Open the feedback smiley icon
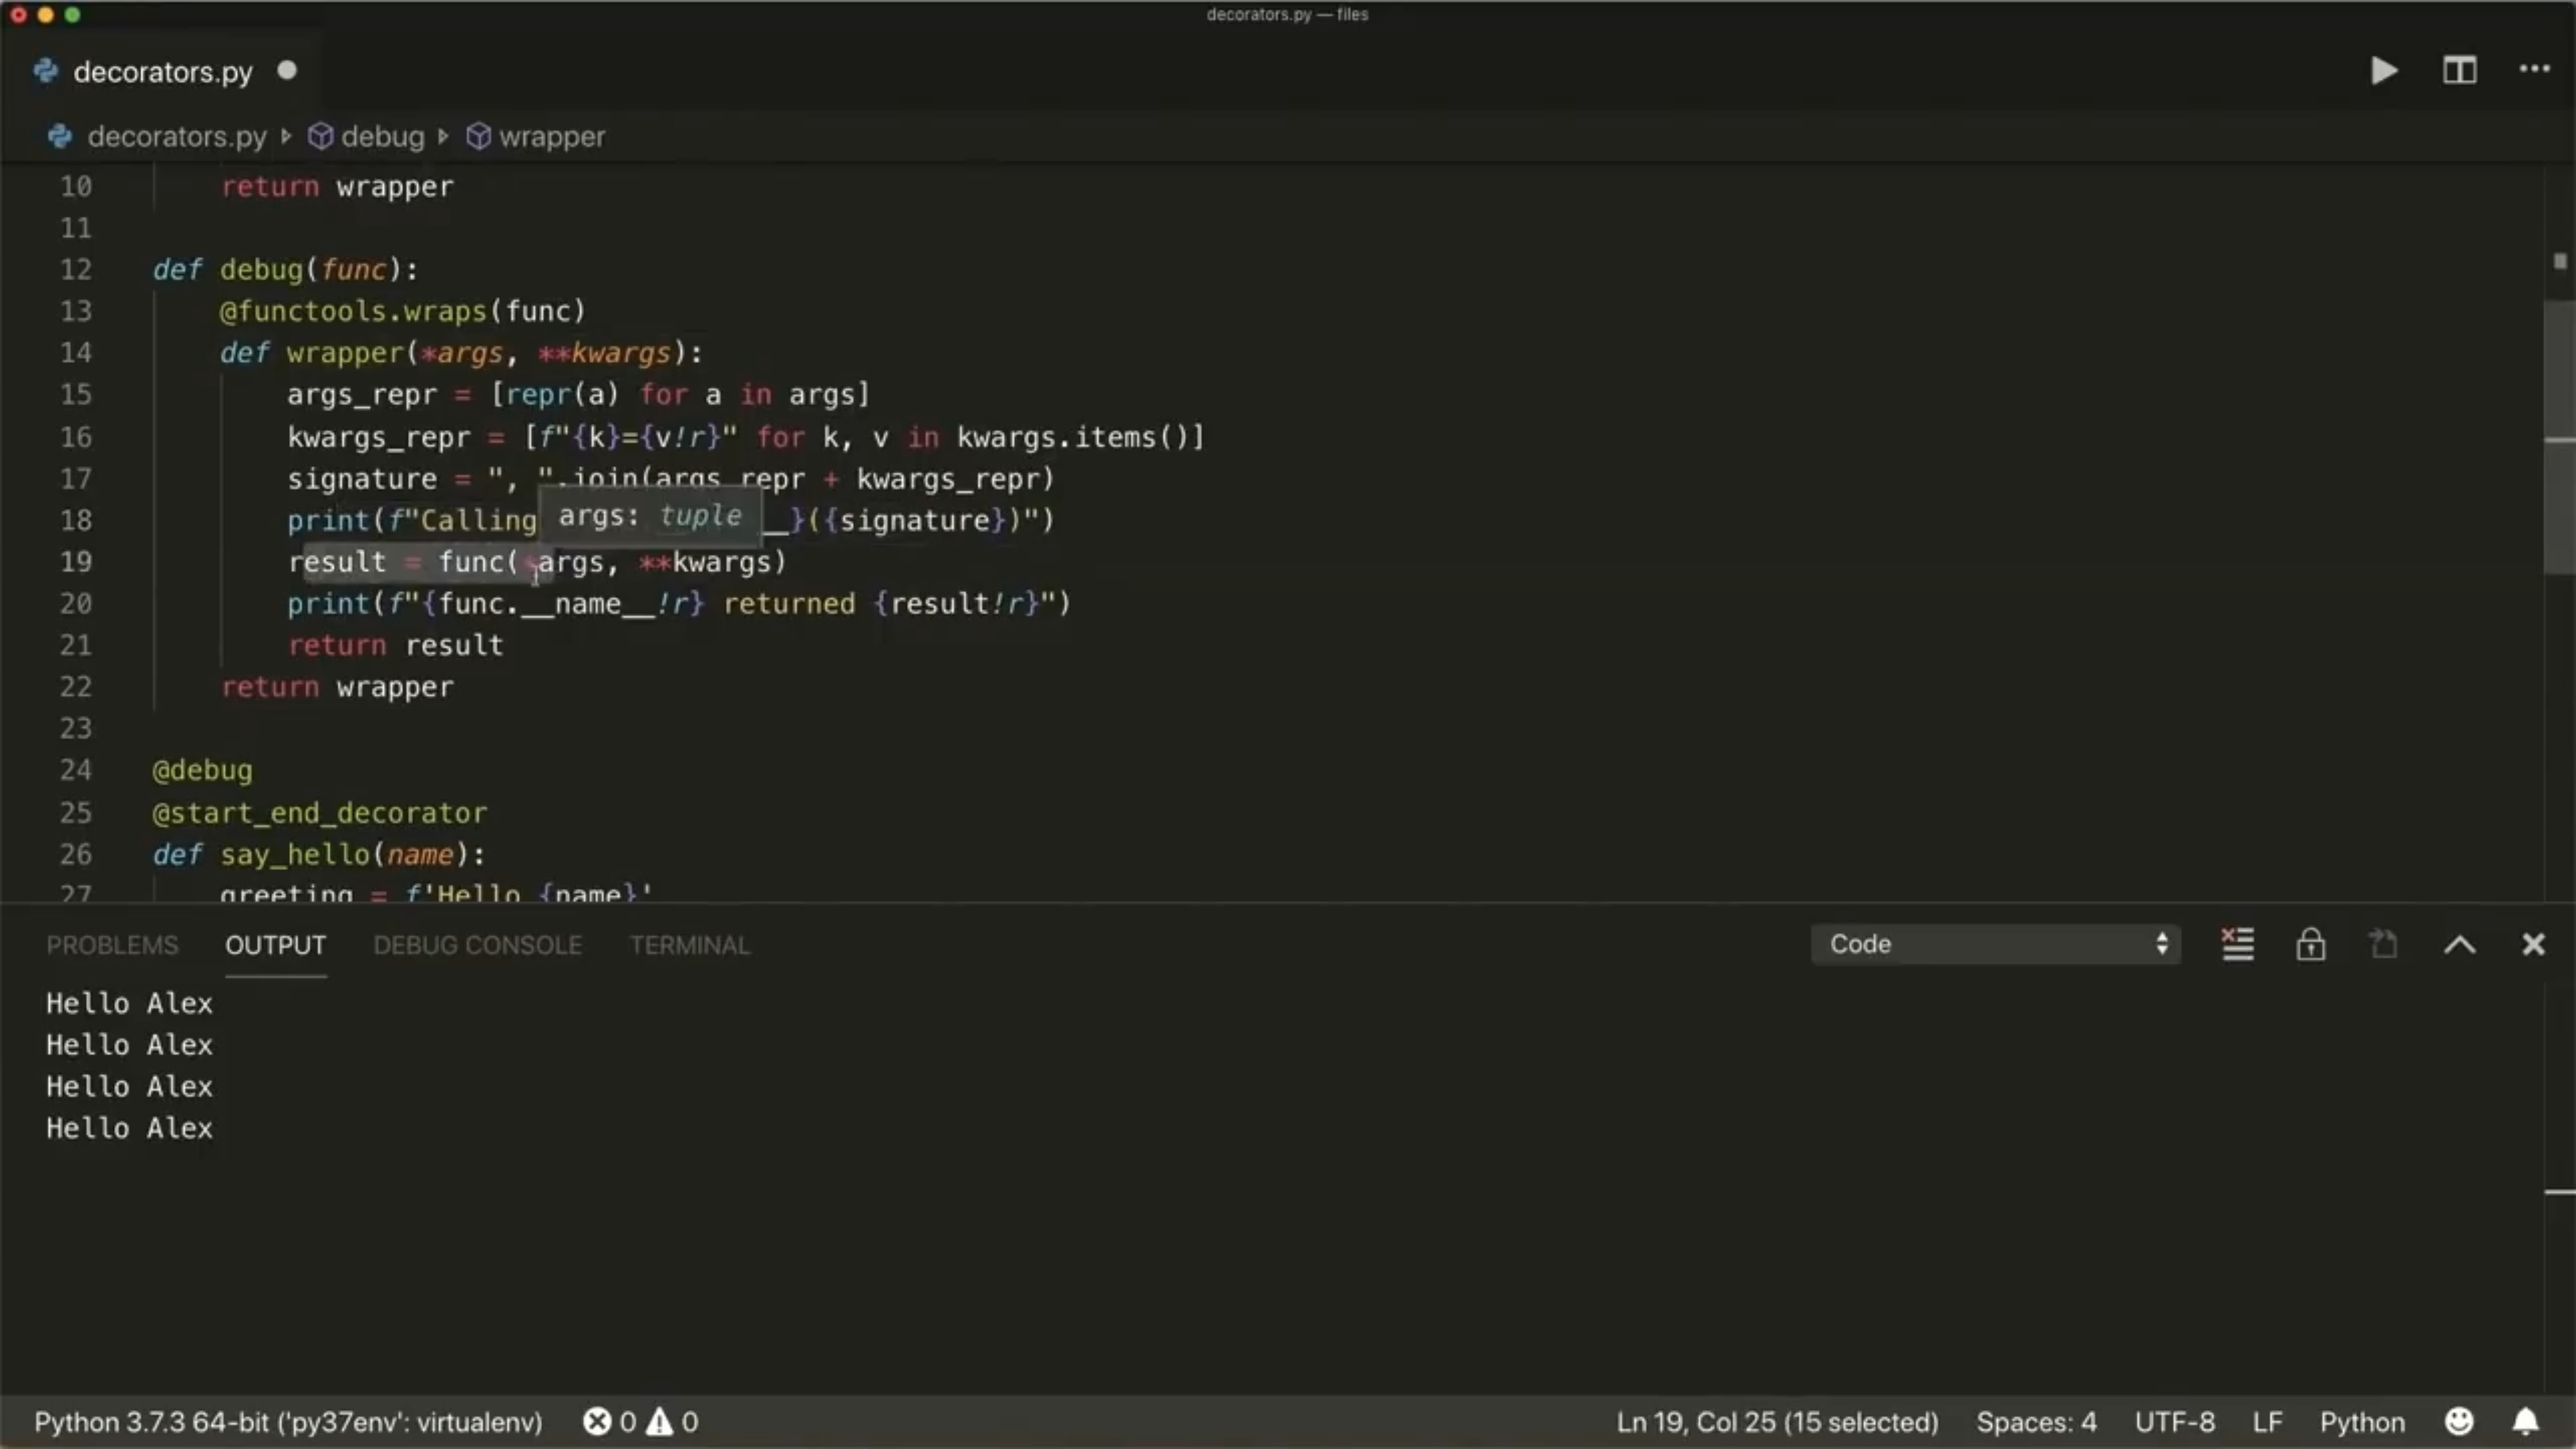Viewport: 2576px width, 1449px height. click(x=2459, y=1421)
